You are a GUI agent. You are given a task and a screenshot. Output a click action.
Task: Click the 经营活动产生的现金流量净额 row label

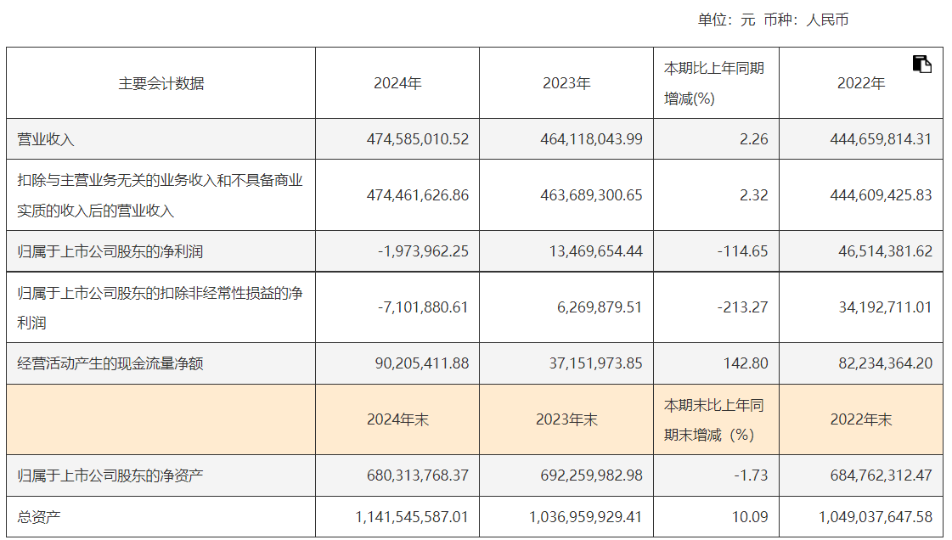click(111, 363)
